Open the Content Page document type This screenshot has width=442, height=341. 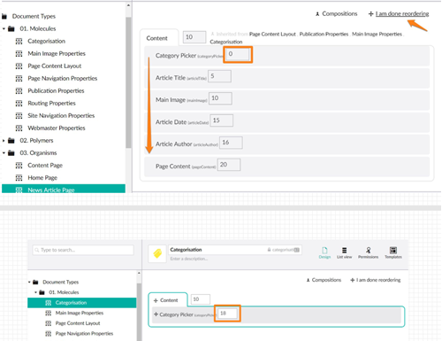click(45, 166)
